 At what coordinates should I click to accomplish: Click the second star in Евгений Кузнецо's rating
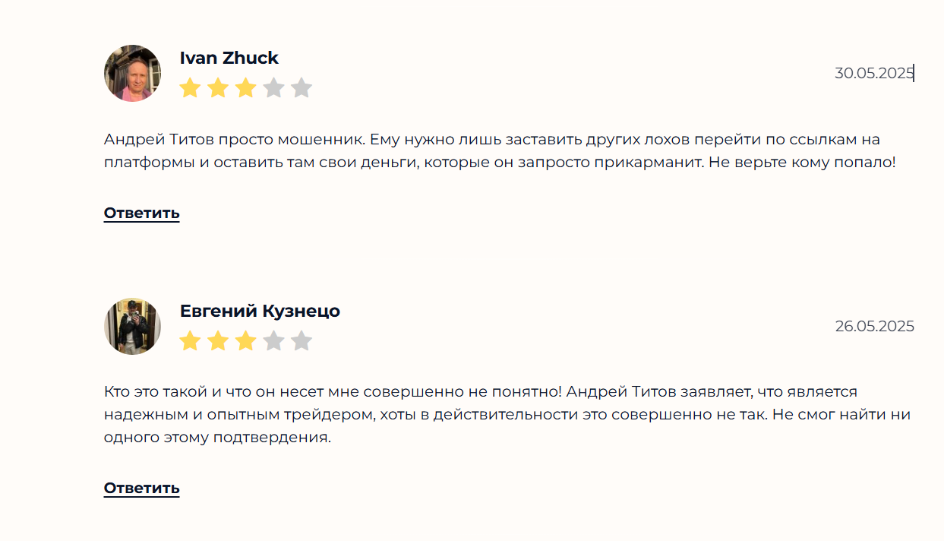pyautogui.click(x=218, y=341)
